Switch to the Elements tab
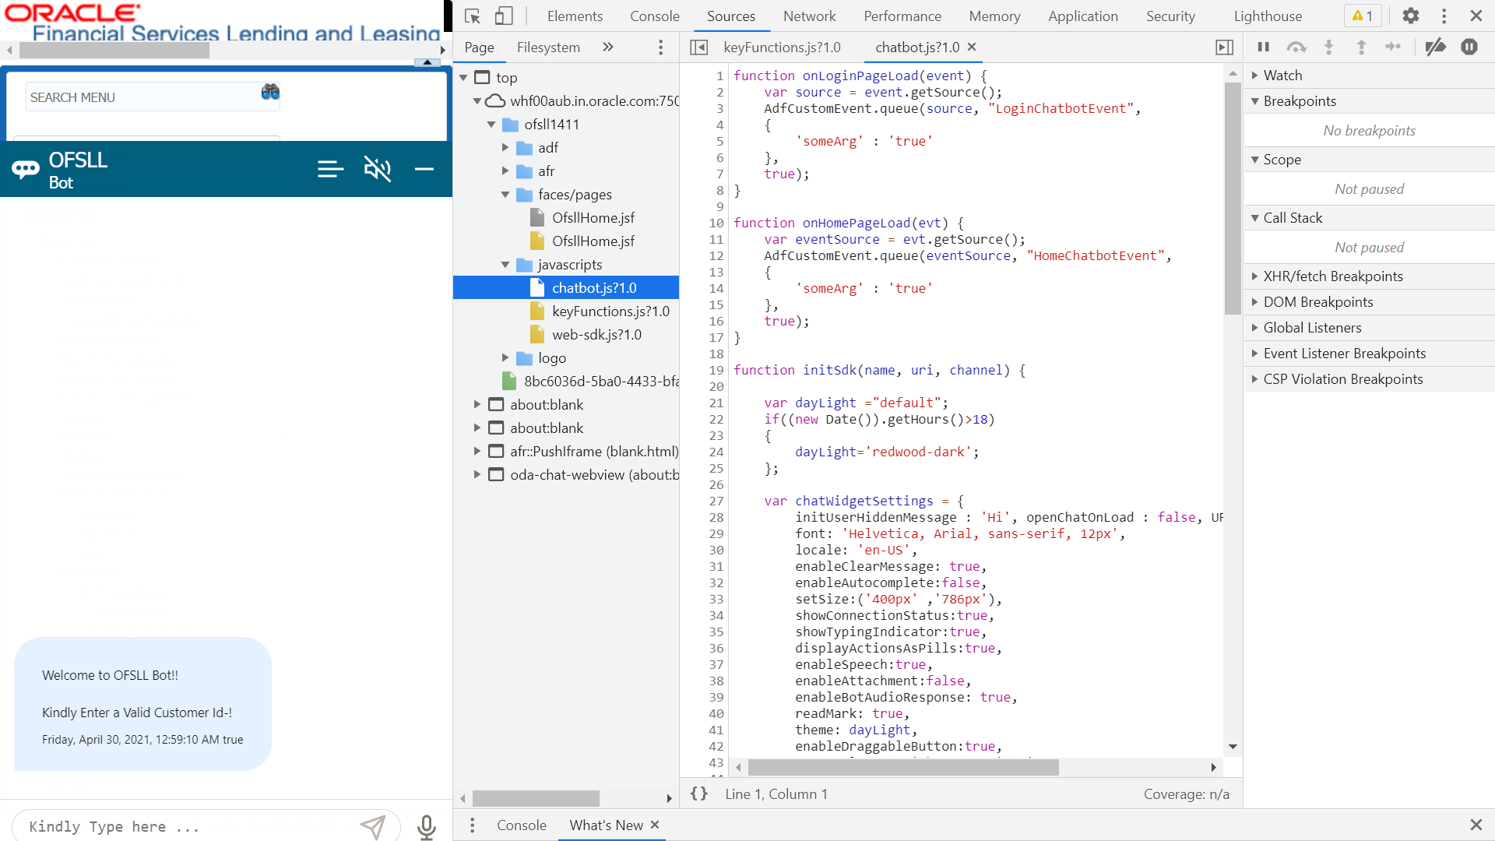 click(x=575, y=16)
